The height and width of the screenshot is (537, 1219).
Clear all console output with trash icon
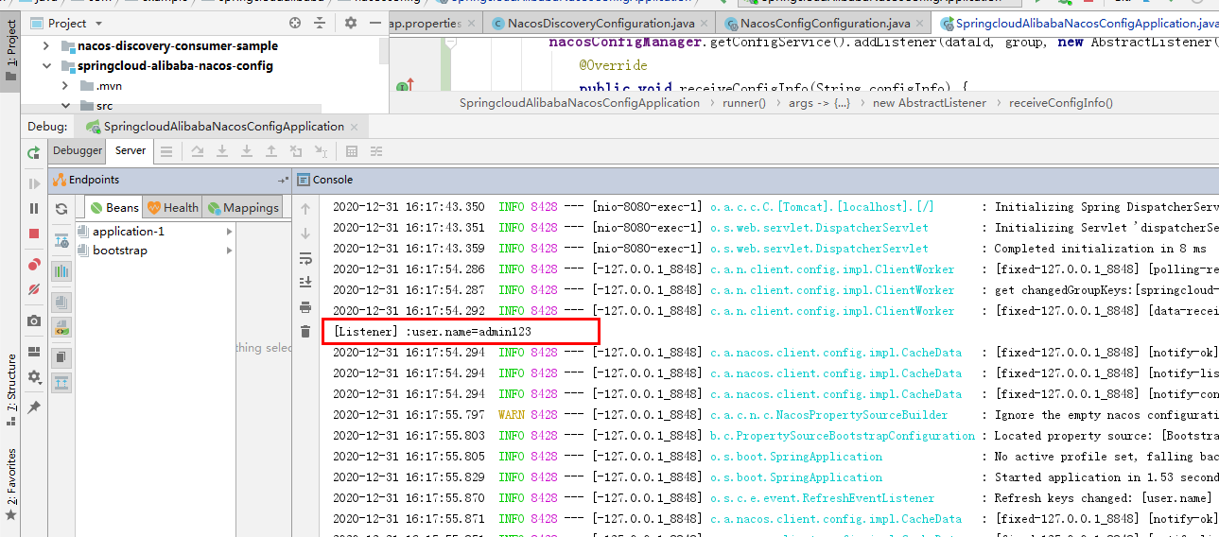coord(305,331)
